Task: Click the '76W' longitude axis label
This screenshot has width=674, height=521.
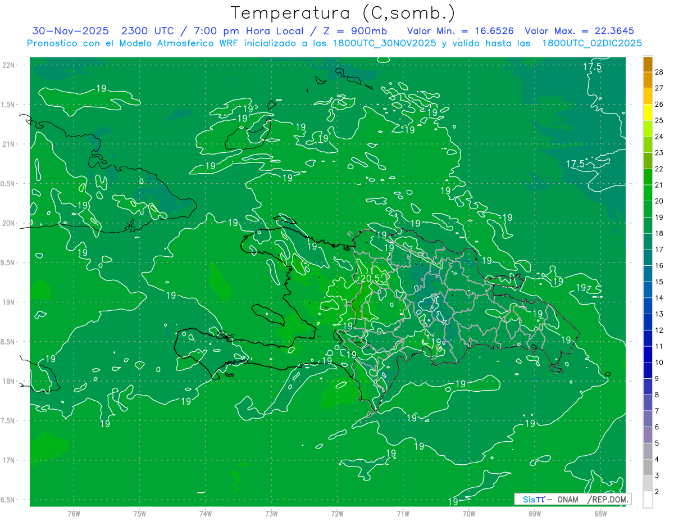Action: coord(74,513)
